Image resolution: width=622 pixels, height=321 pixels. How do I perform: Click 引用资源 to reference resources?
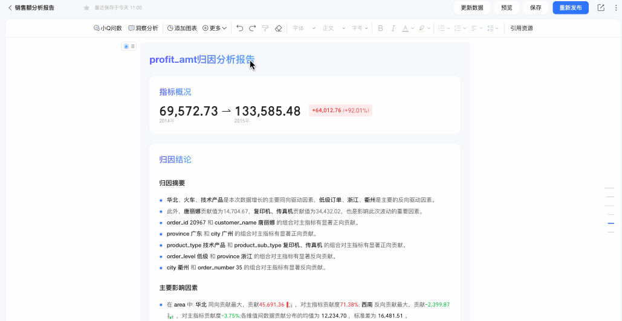click(521, 28)
